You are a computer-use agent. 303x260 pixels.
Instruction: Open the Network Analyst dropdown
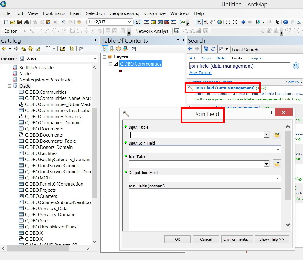click(153, 31)
